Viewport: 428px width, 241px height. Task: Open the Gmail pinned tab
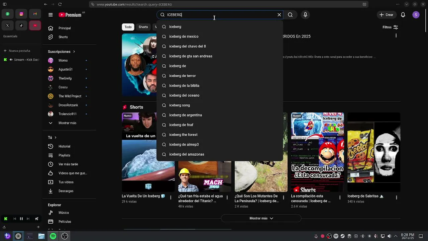35,14
